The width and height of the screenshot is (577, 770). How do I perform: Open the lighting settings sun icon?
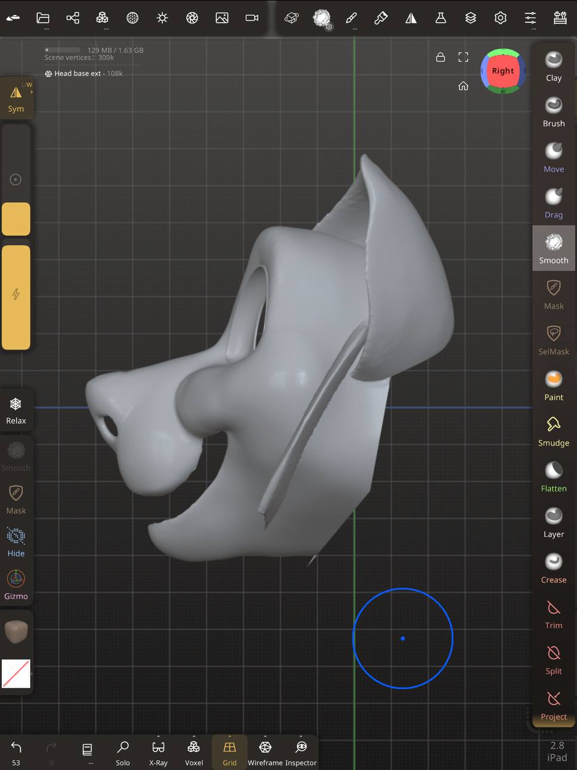[x=162, y=18]
